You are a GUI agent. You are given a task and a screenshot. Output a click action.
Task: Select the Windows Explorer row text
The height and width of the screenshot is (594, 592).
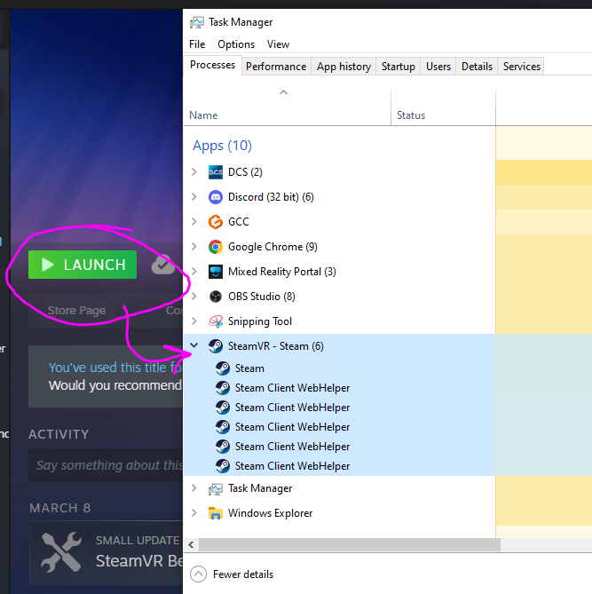[x=270, y=513]
